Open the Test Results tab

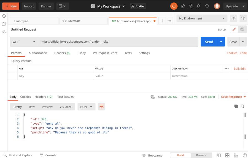tap(66, 97)
